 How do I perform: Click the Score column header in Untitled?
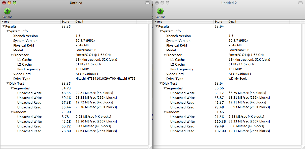(68, 22)
